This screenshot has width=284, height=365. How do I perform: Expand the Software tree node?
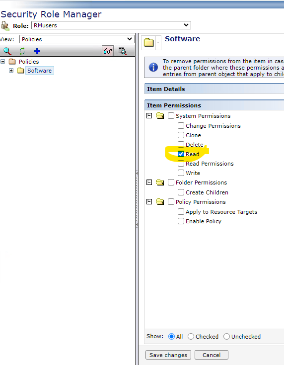click(11, 70)
